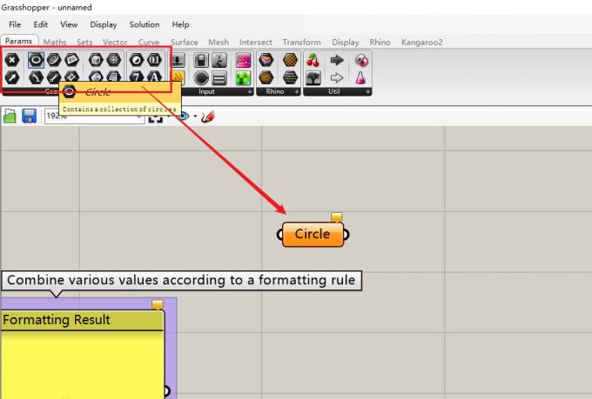Click the orange Circle component on the canvas

tap(313, 234)
